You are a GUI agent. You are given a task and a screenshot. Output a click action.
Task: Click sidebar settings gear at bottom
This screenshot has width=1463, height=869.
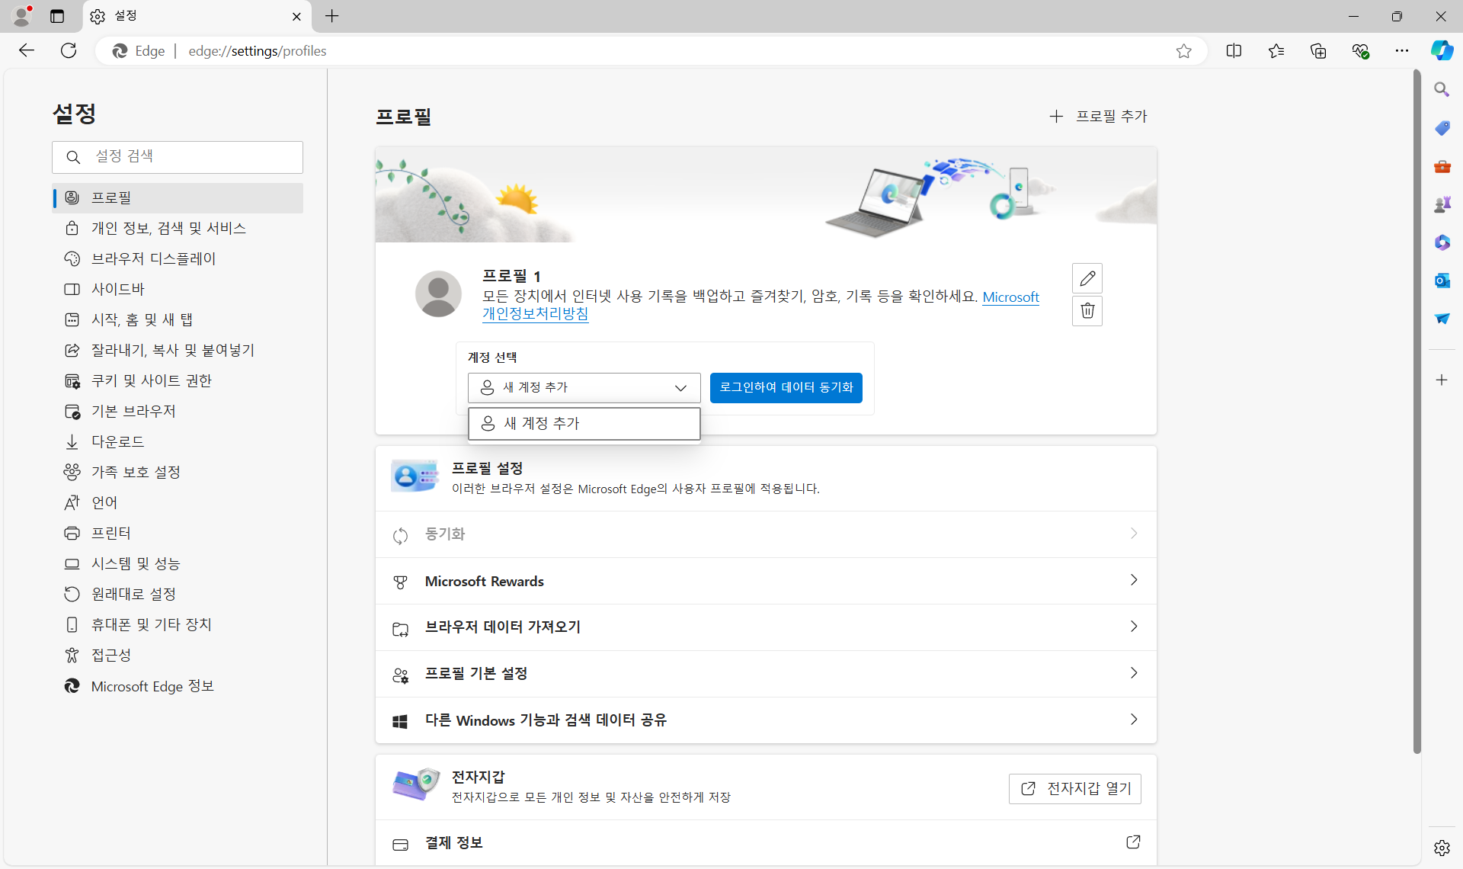[1442, 848]
